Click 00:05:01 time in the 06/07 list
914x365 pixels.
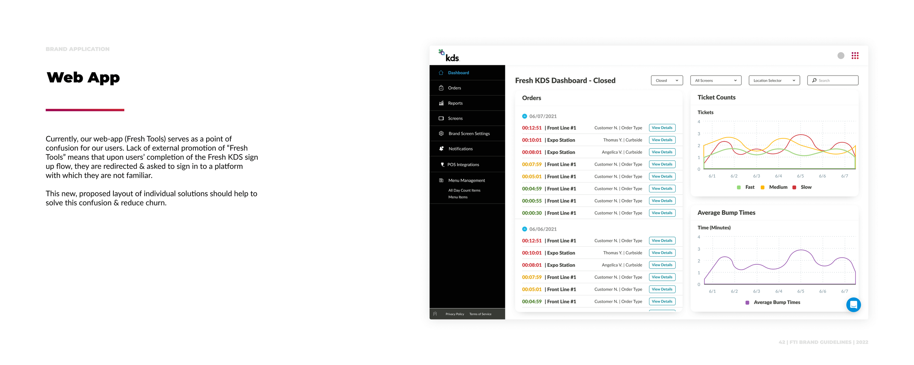point(532,176)
